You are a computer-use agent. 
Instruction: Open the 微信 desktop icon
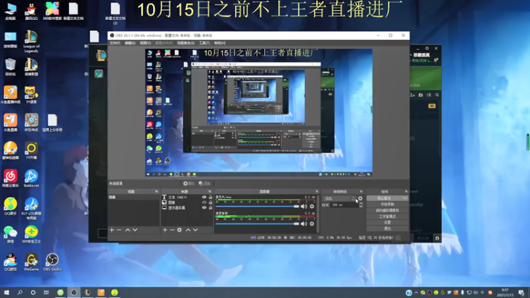pyautogui.click(x=11, y=234)
